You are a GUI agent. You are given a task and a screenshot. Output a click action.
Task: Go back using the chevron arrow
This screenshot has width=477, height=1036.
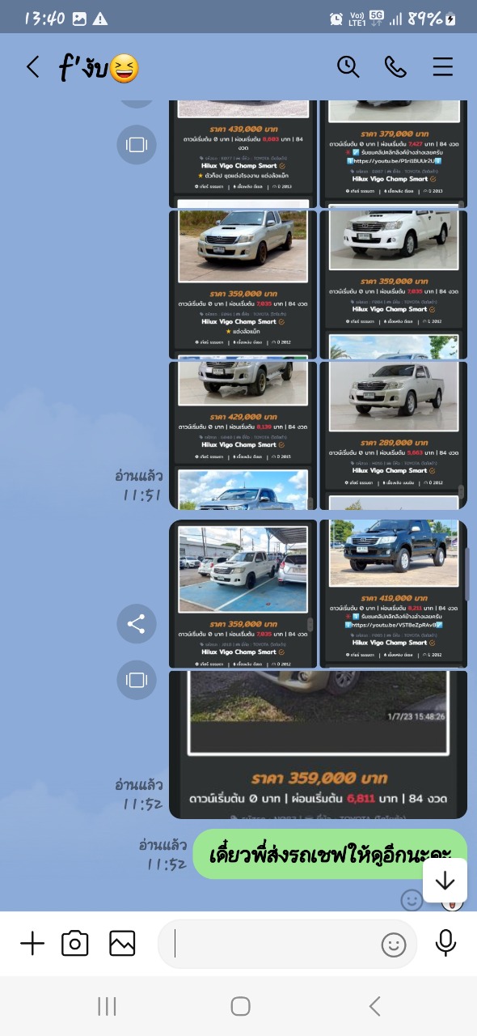click(x=32, y=67)
